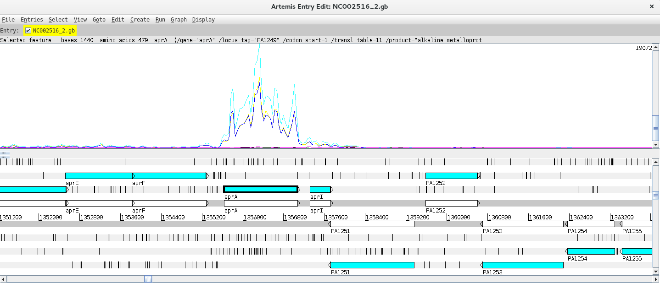660x283 pixels.
Task: Open the Select menu
Action: (58, 20)
